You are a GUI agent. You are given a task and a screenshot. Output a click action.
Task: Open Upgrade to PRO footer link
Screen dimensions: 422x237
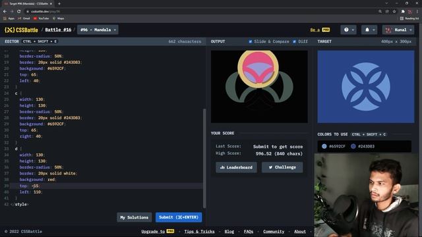[158, 231]
